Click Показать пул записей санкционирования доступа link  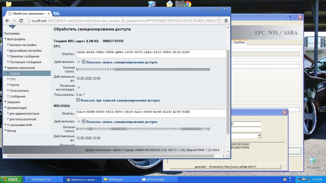120,100
